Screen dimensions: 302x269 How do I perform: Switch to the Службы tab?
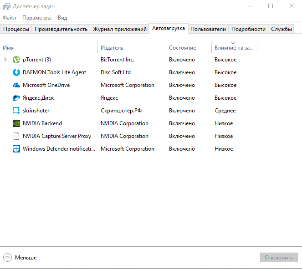click(x=282, y=29)
